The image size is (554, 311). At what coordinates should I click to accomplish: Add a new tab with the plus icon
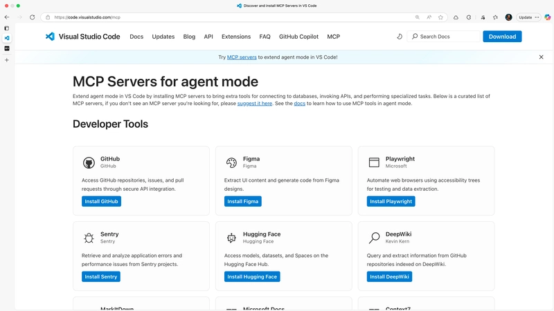[x=7, y=60]
